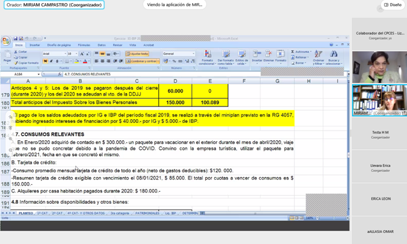Open the font size 10 dropdown
This screenshot has width=407, height=244.
[x=76, y=54]
